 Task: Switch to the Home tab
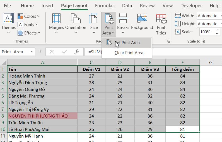pyautogui.click(x=27, y=6)
